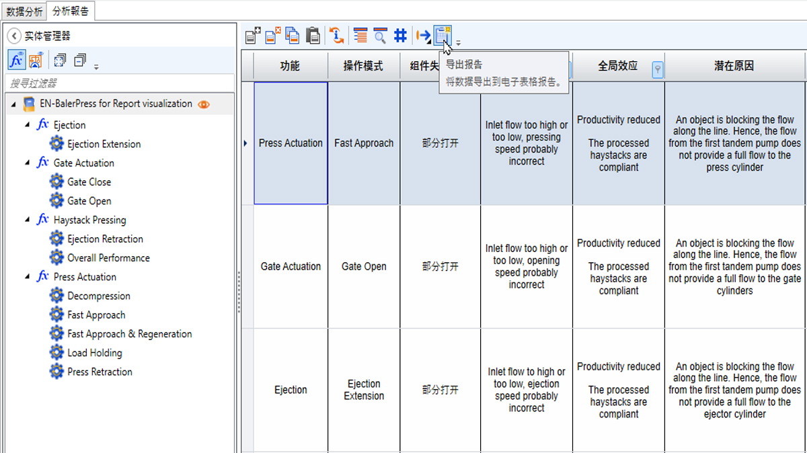Click the Gate Actuation table cell

tap(291, 267)
